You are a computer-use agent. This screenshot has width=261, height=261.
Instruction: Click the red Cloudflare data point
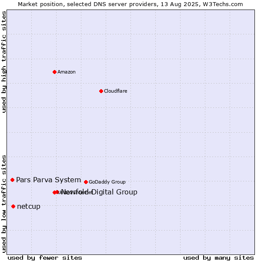tap(101, 91)
